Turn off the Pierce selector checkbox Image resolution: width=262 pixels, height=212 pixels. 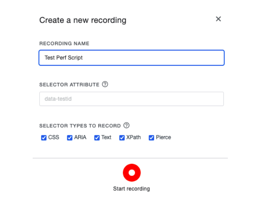pos(152,138)
